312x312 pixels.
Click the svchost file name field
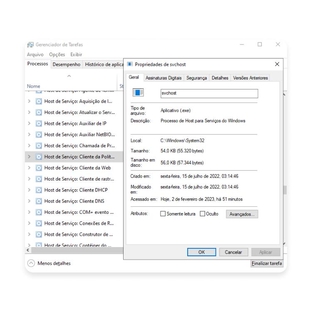[209, 93]
